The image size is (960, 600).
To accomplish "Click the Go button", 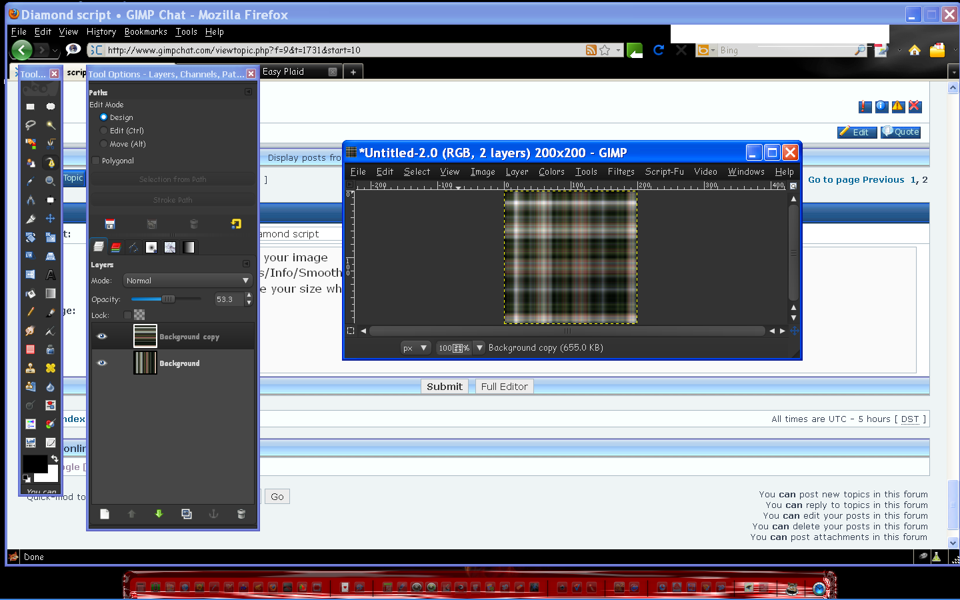I will click(277, 497).
